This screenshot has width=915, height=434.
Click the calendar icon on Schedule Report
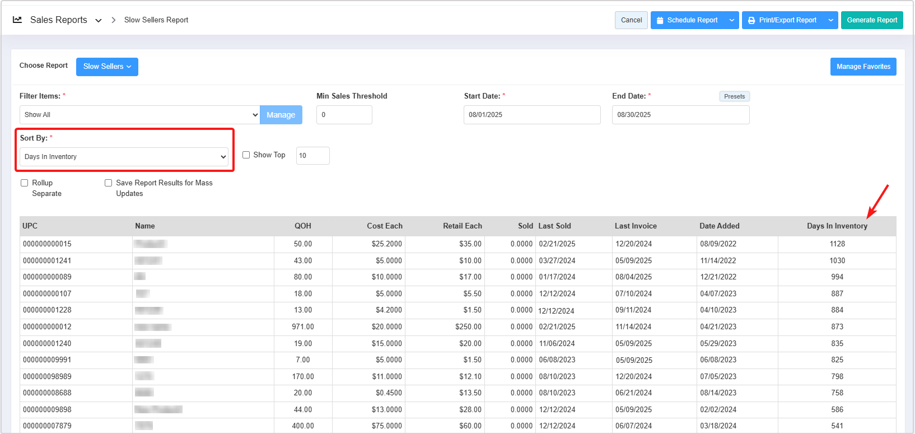(x=660, y=20)
